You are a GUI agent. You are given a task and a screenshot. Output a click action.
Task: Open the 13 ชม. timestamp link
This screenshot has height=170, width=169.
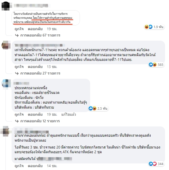click(x=52, y=67)
